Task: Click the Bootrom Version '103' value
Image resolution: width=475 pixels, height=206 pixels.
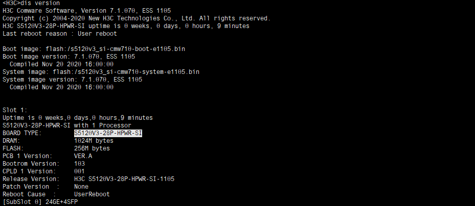Action: point(79,164)
